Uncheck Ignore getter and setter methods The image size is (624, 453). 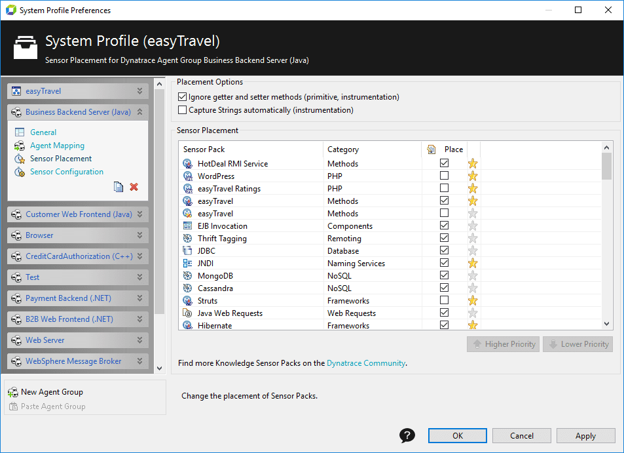(182, 97)
